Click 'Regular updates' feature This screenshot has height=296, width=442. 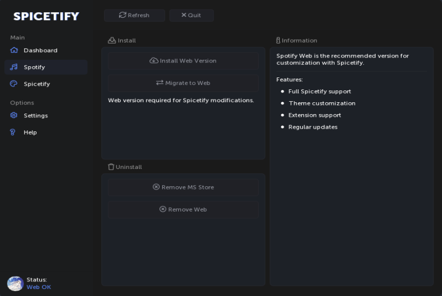(313, 127)
